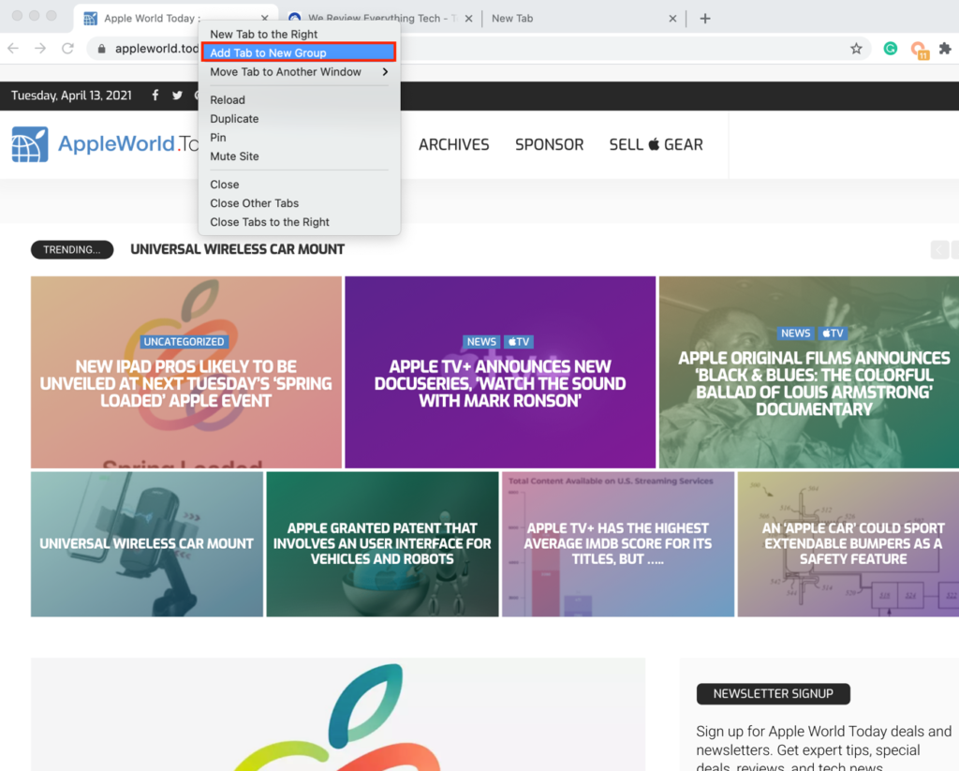
Task: Open the Universal Wireless Car Mount thumbnail
Action: tap(146, 543)
